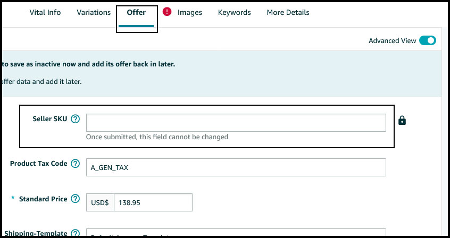This screenshot has width=450, height=238.
Task: Click the Standard Price field showing 138.95
Action: coord(153,202)
